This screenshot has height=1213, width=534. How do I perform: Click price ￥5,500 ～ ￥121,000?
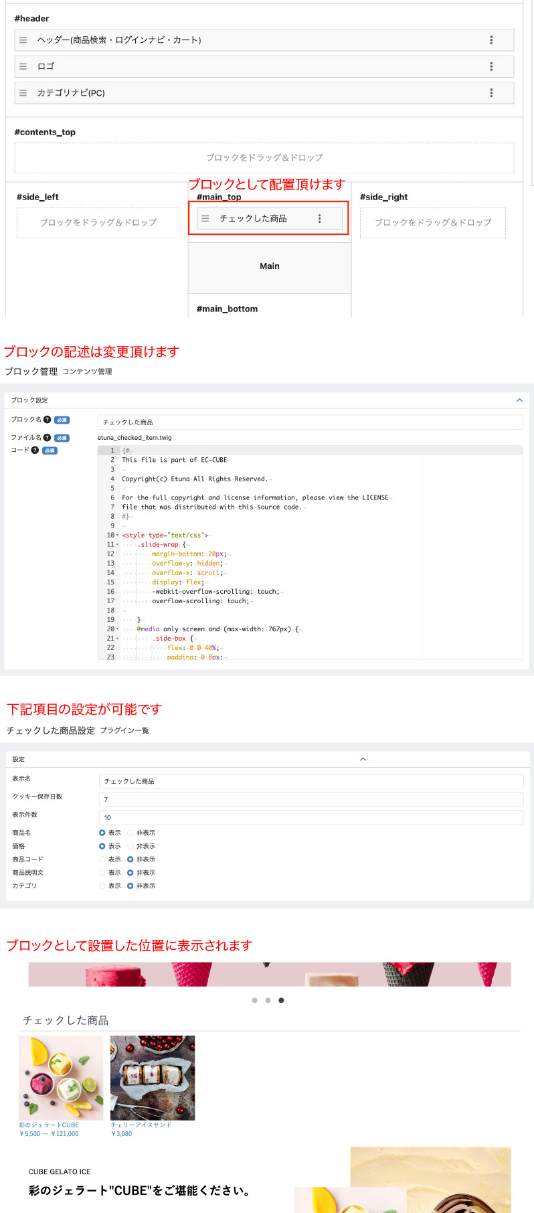click(x=49, y=1134)
